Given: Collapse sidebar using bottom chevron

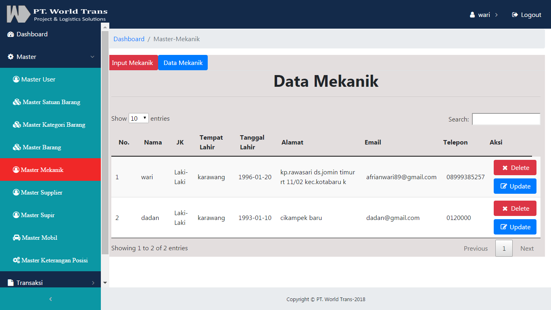Looking at the screenshot, I should (50, 299).
